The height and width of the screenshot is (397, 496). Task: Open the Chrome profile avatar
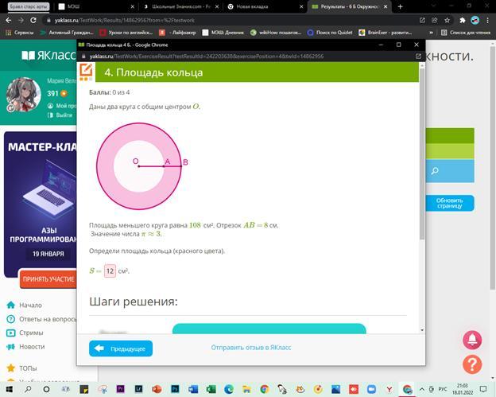pos(475,20)
